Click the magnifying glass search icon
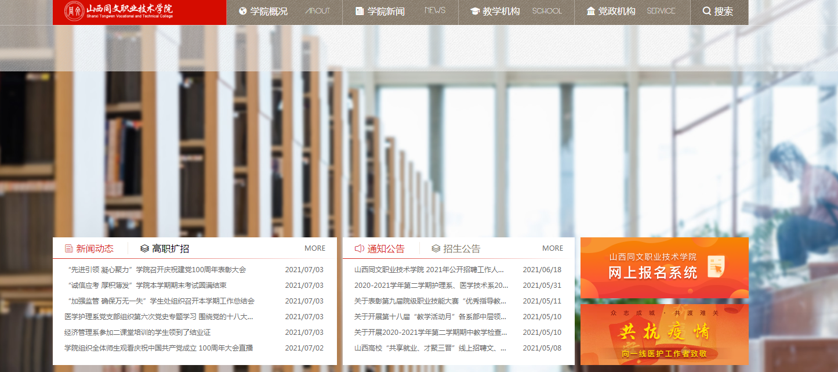 706,11
